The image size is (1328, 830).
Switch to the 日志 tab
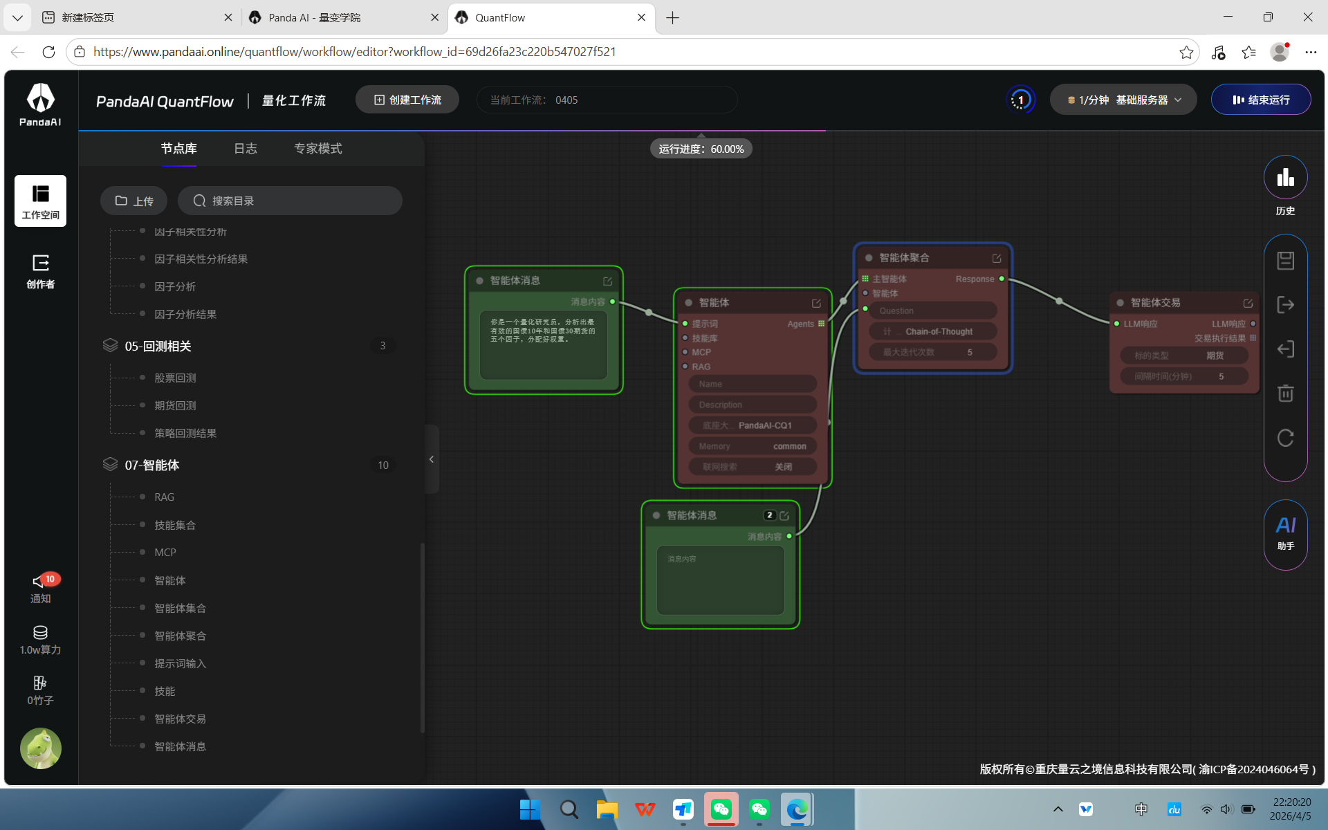coord(245,149)
